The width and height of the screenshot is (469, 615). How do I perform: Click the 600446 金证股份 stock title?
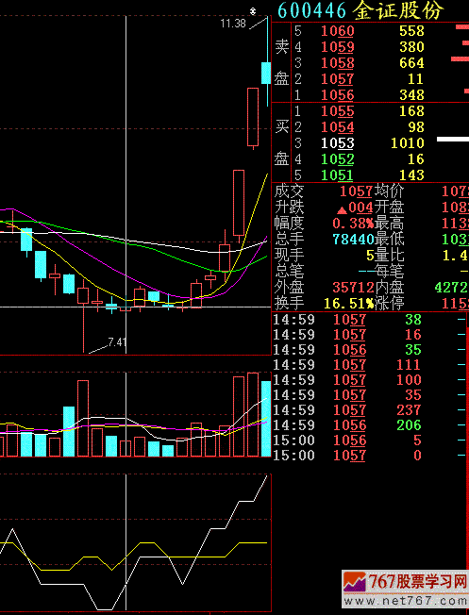[x=360, y=10]
